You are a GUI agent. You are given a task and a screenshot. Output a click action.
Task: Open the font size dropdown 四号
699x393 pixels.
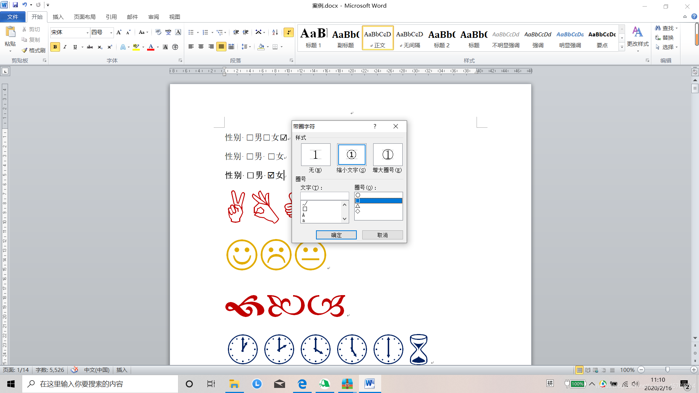coord(111,33)
